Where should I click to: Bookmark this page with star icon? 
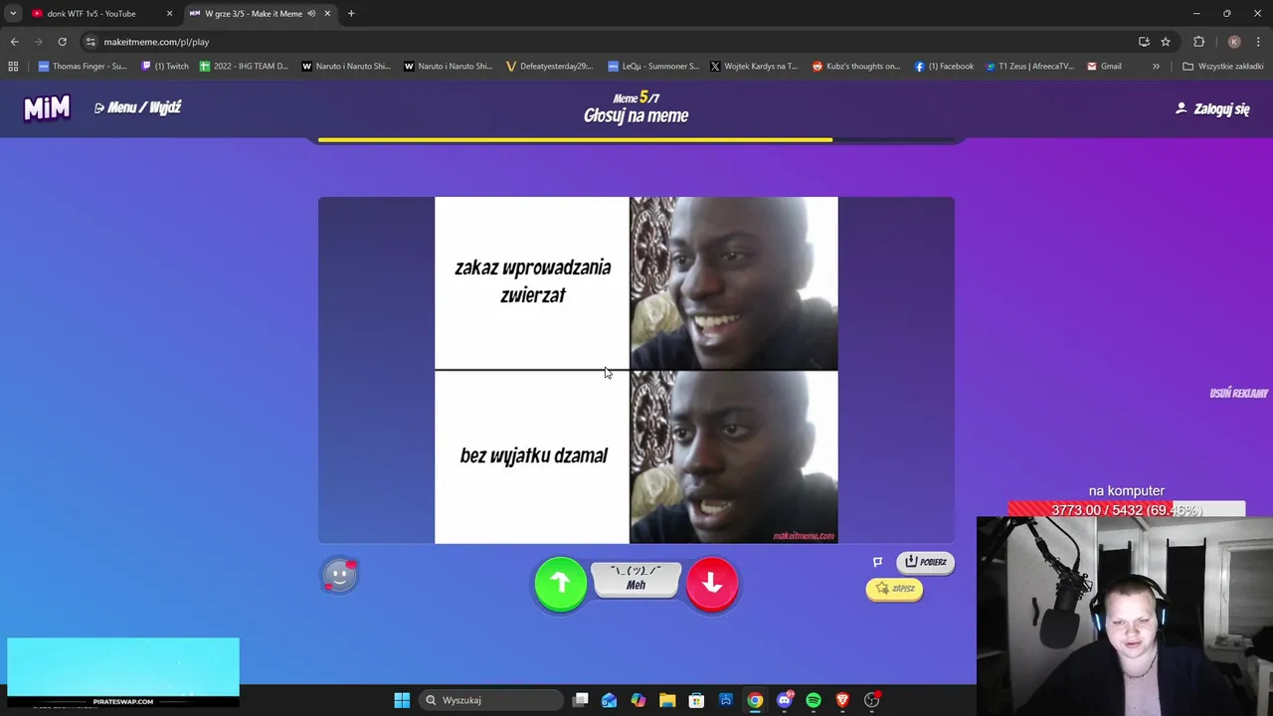tap(1166, 42)
